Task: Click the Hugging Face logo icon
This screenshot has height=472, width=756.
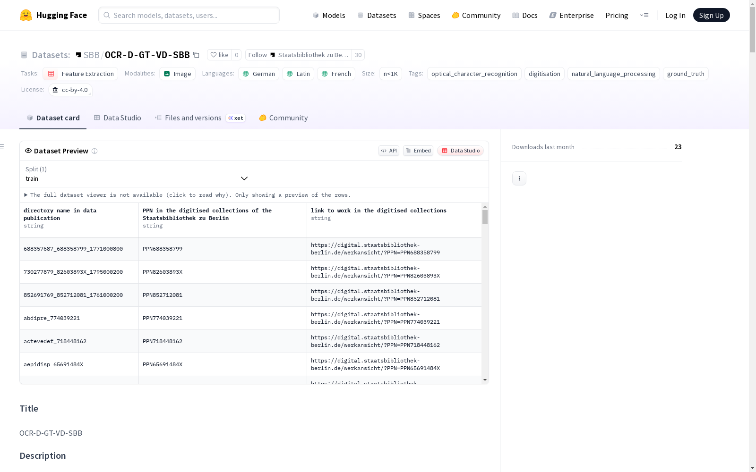Action: pos(26,15)
